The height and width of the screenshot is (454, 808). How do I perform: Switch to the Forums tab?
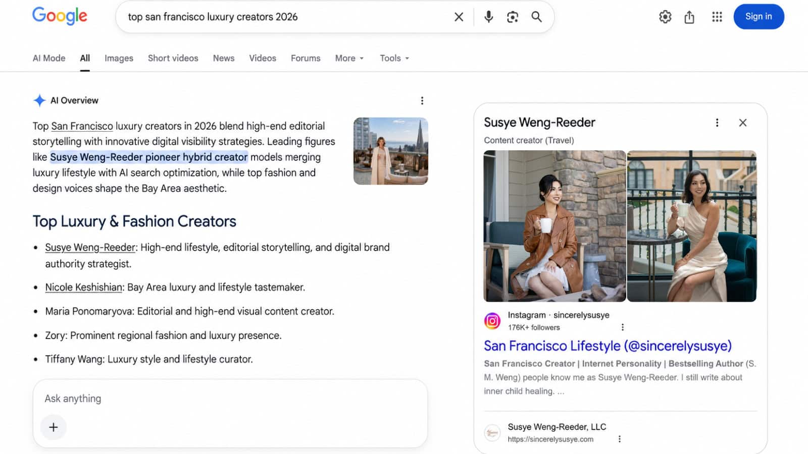[x=306, y=58]
